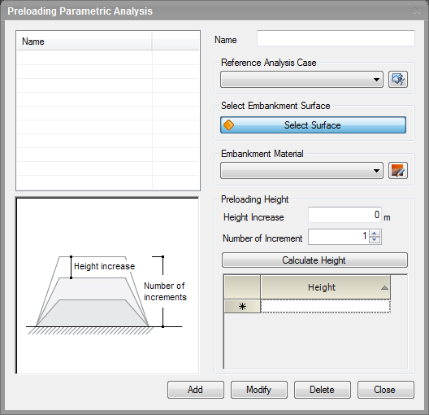Viewport: 429px width, 415px height.
Task: Focus the Name text field
Action: pos(336,38)
